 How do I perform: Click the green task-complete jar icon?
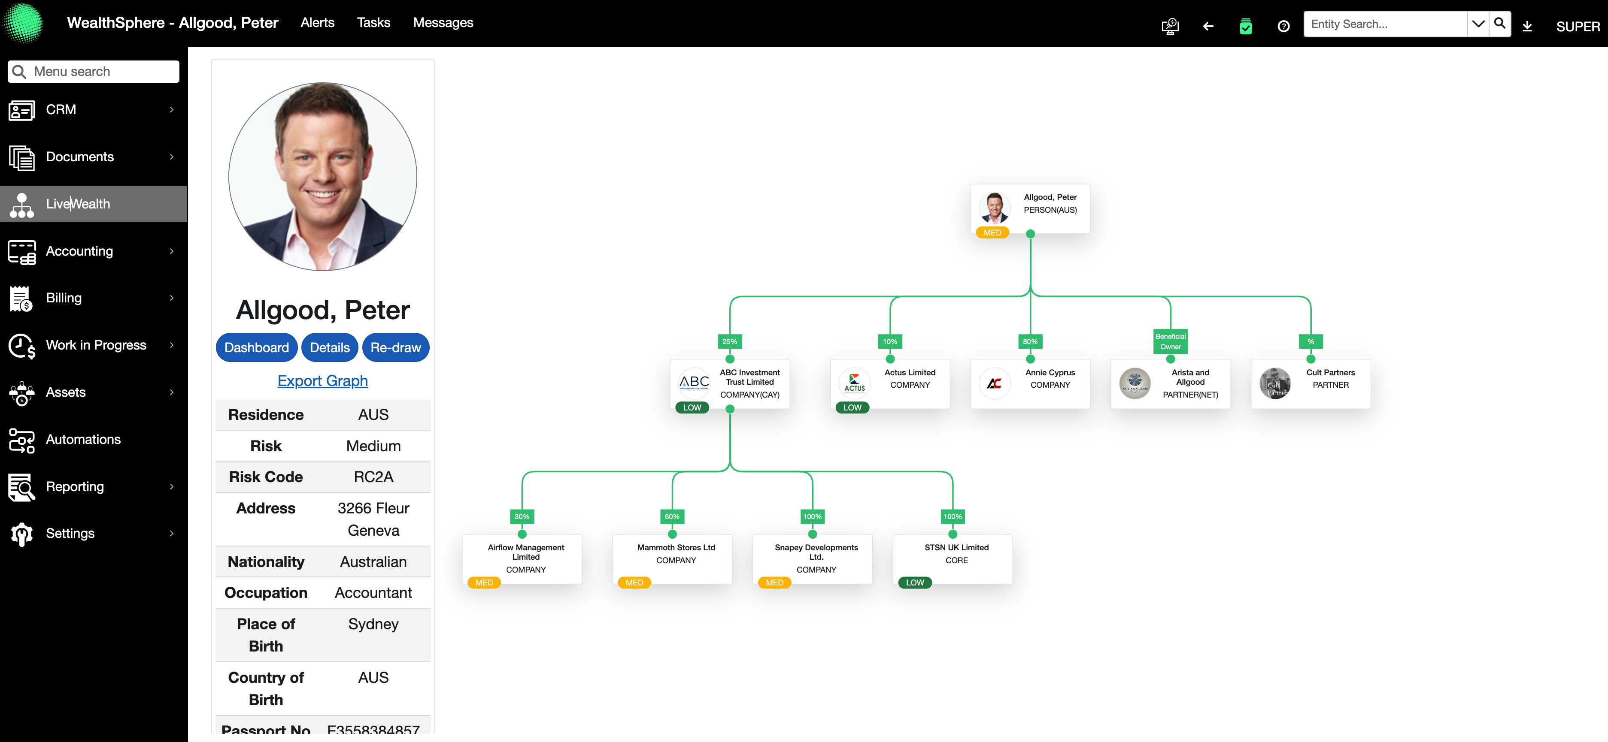coord(1245,26)
